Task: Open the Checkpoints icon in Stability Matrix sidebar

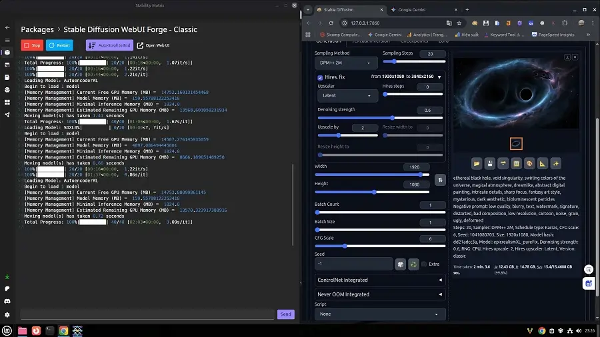Action: pyautogui.click(x=7, y=77)
